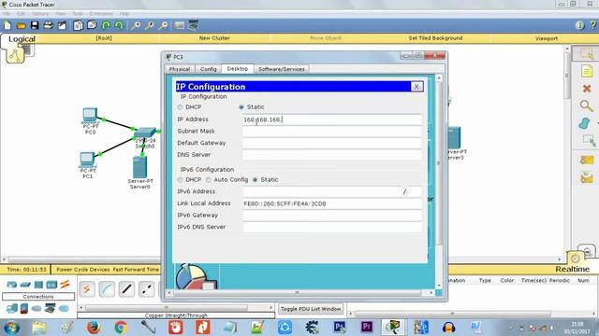Click the New Cluster button
599x336 pixels.
pos(214,38)
